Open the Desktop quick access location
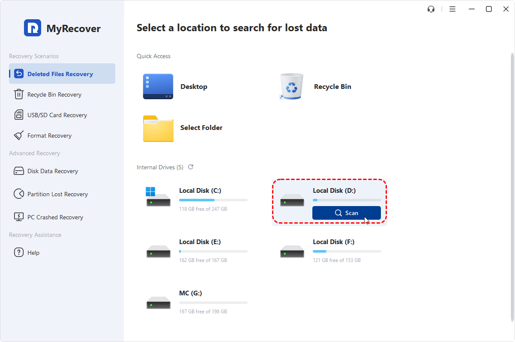This screenshot has height=342, width=515. (x=180, y=86)
